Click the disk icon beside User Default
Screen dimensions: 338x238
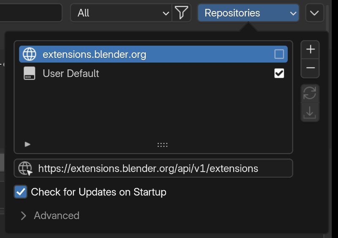tap(30, 74)
